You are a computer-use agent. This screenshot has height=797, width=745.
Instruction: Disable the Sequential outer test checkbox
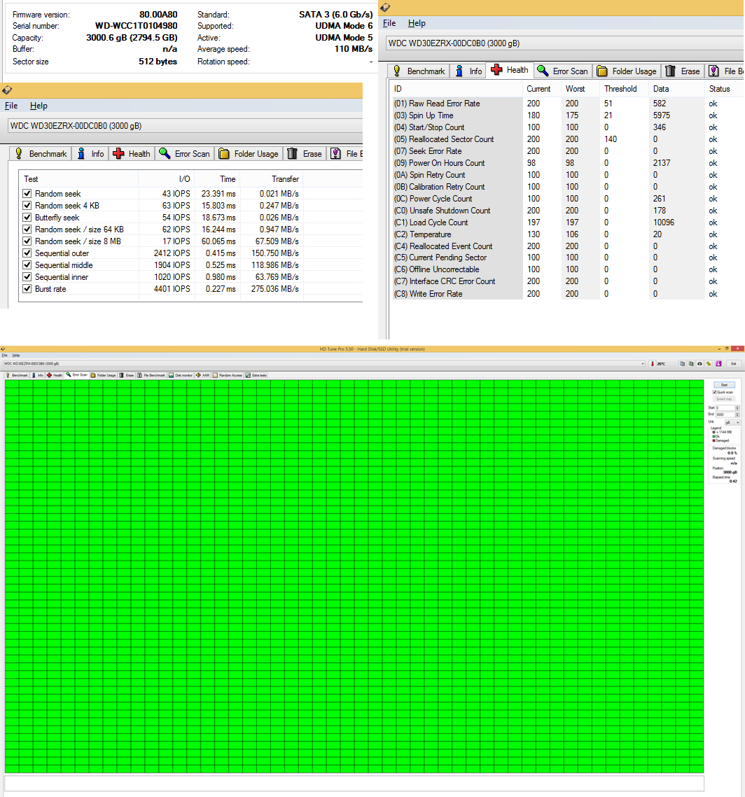coord(27,253)
